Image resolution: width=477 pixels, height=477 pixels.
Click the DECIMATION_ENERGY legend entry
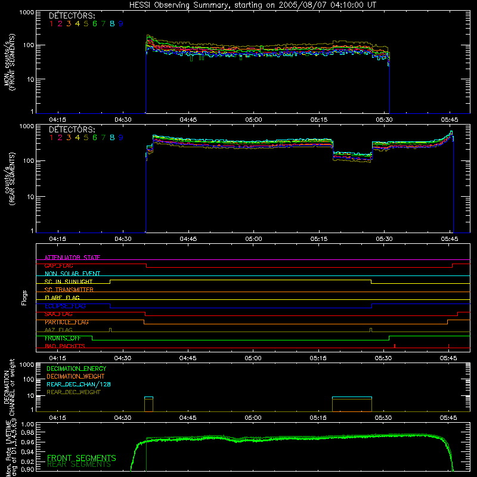(76, 368)
